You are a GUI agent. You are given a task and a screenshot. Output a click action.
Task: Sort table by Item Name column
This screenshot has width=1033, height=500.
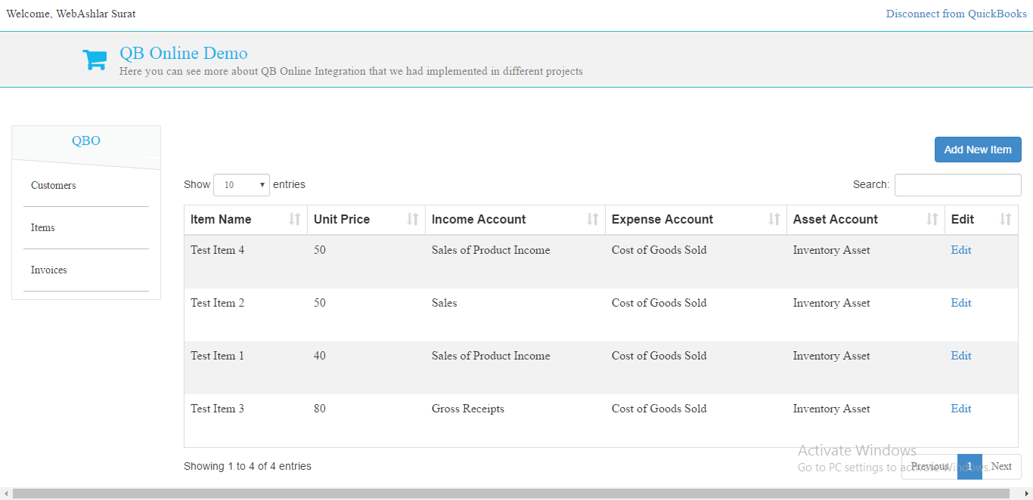(x=246, y=220)
